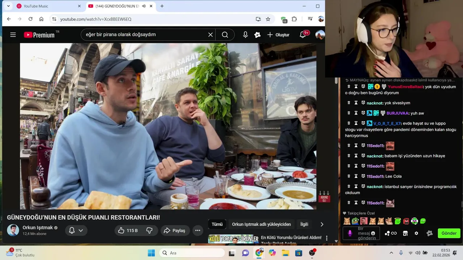Screen dimensions: 463x260
Task: Open the Orkun Işıtmak channel avatar
Action: pyautogui.click(x=13, y=230)
